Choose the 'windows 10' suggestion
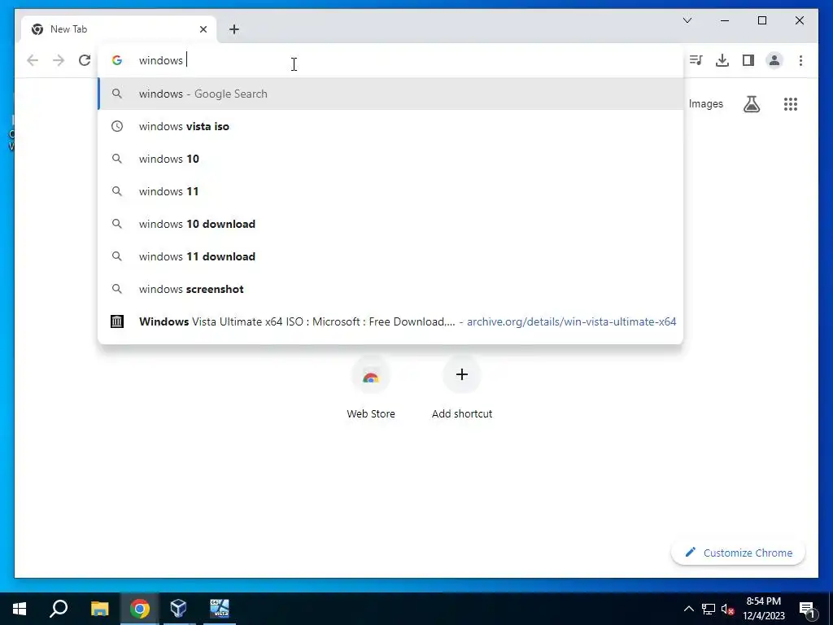The width and height of the screenshot is (833, 625). tap(390, 159)
